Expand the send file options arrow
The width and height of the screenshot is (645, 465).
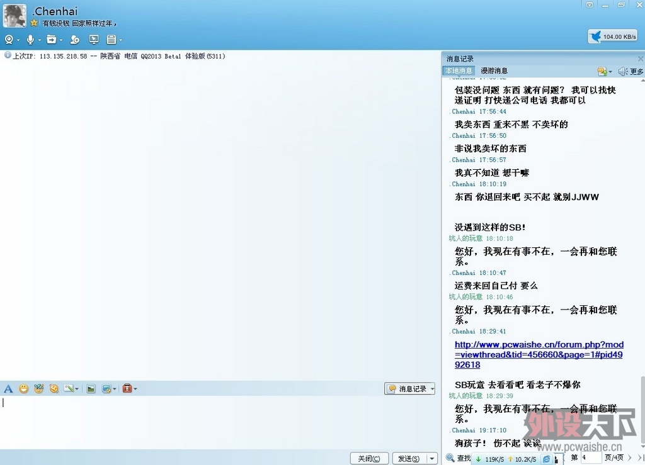coord(61,40)
